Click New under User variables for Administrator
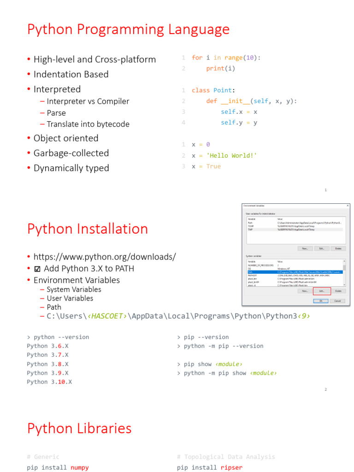The height and width of the screenshot is (472, 354). coord(305,248)
